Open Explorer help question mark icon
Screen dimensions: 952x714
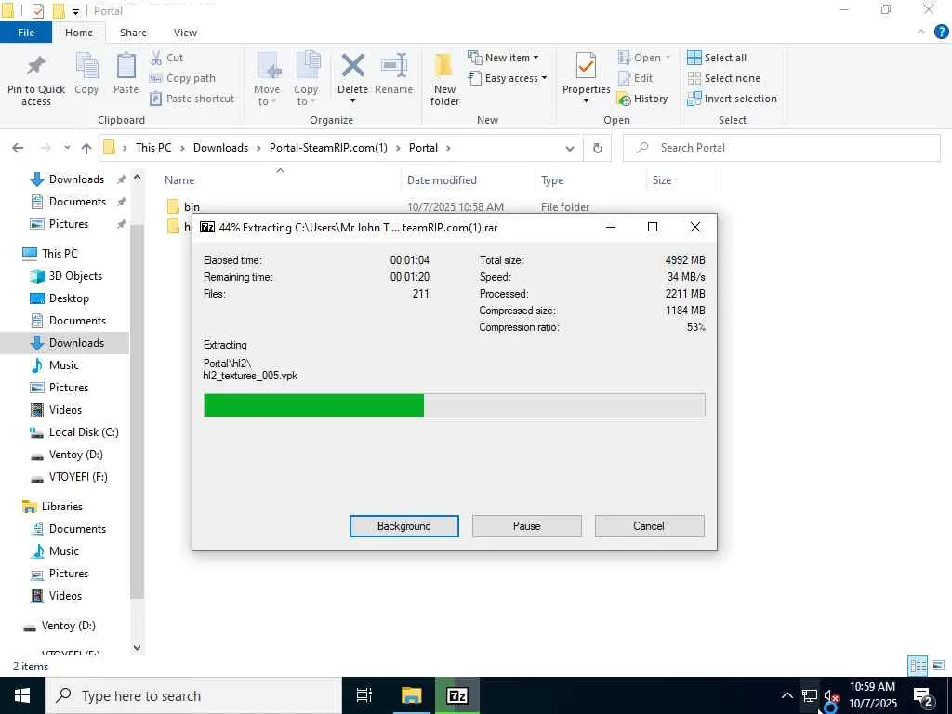tap(941, 33)
